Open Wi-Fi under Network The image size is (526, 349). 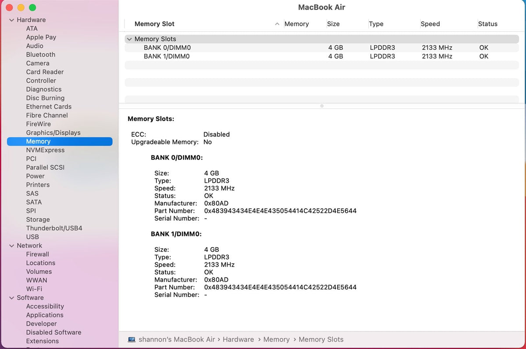34,289
